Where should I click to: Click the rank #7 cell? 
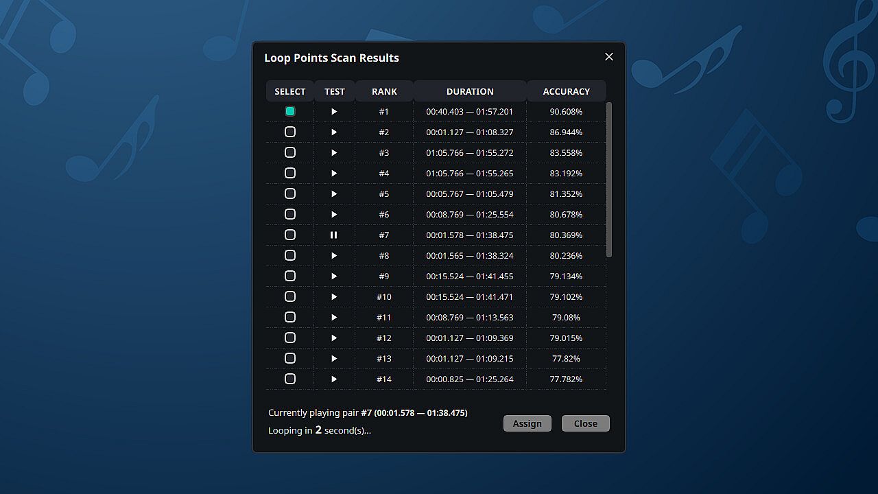384,235
